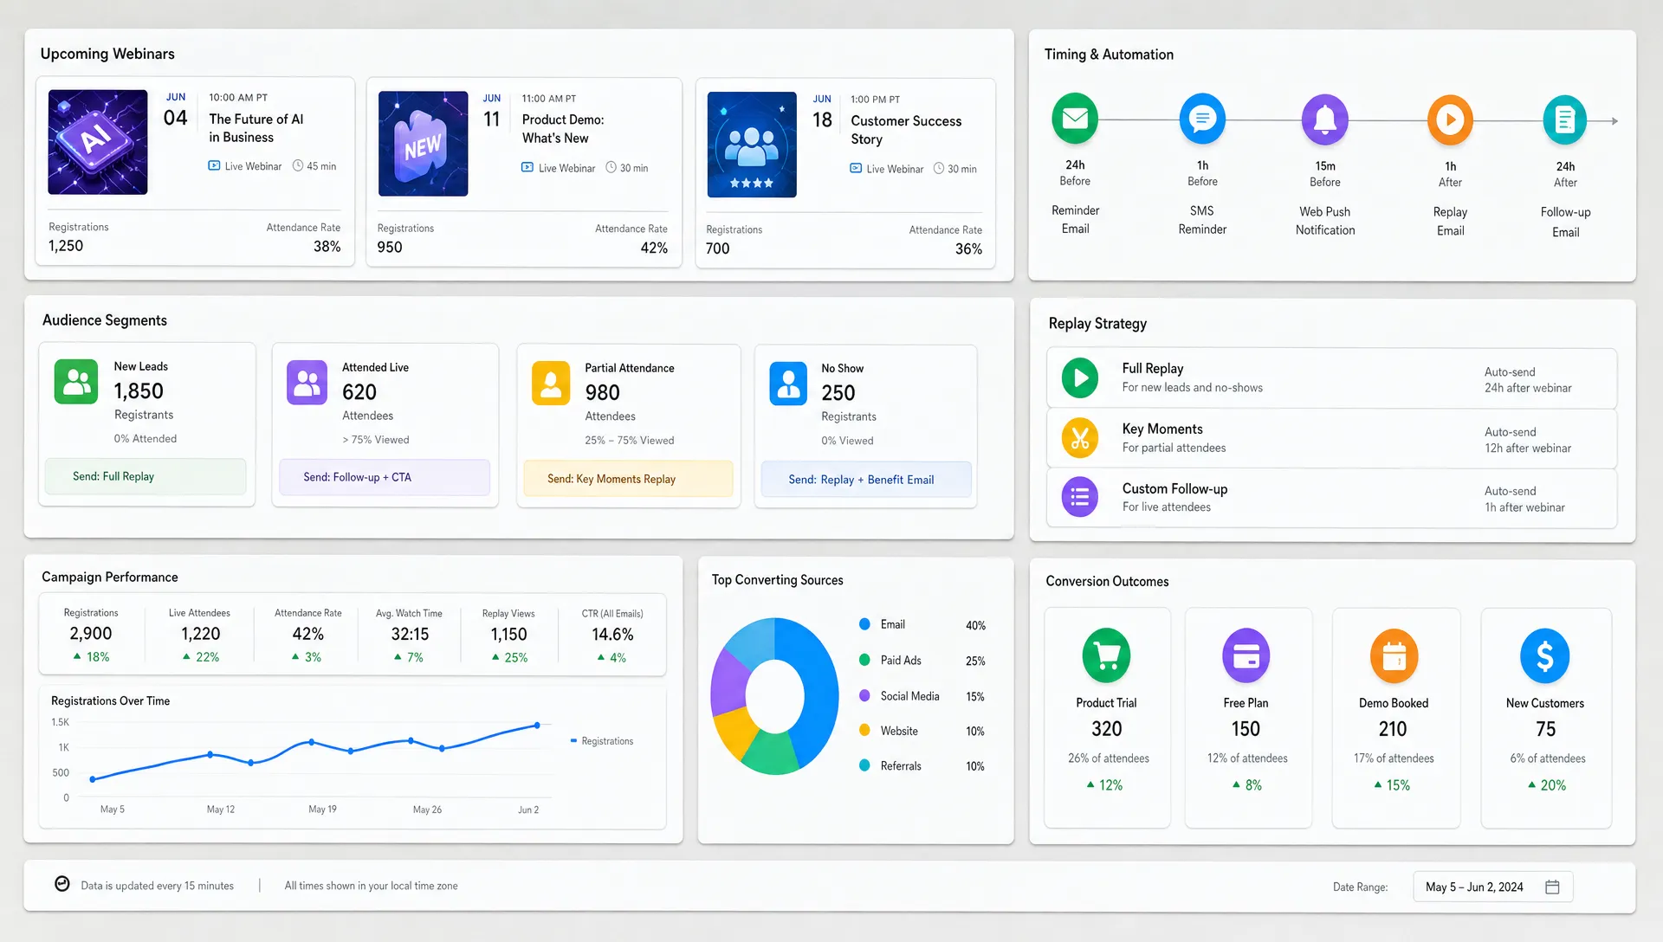
Task: Click the Attendance Rate 38% on AI webinar
Action: (327, 247)
